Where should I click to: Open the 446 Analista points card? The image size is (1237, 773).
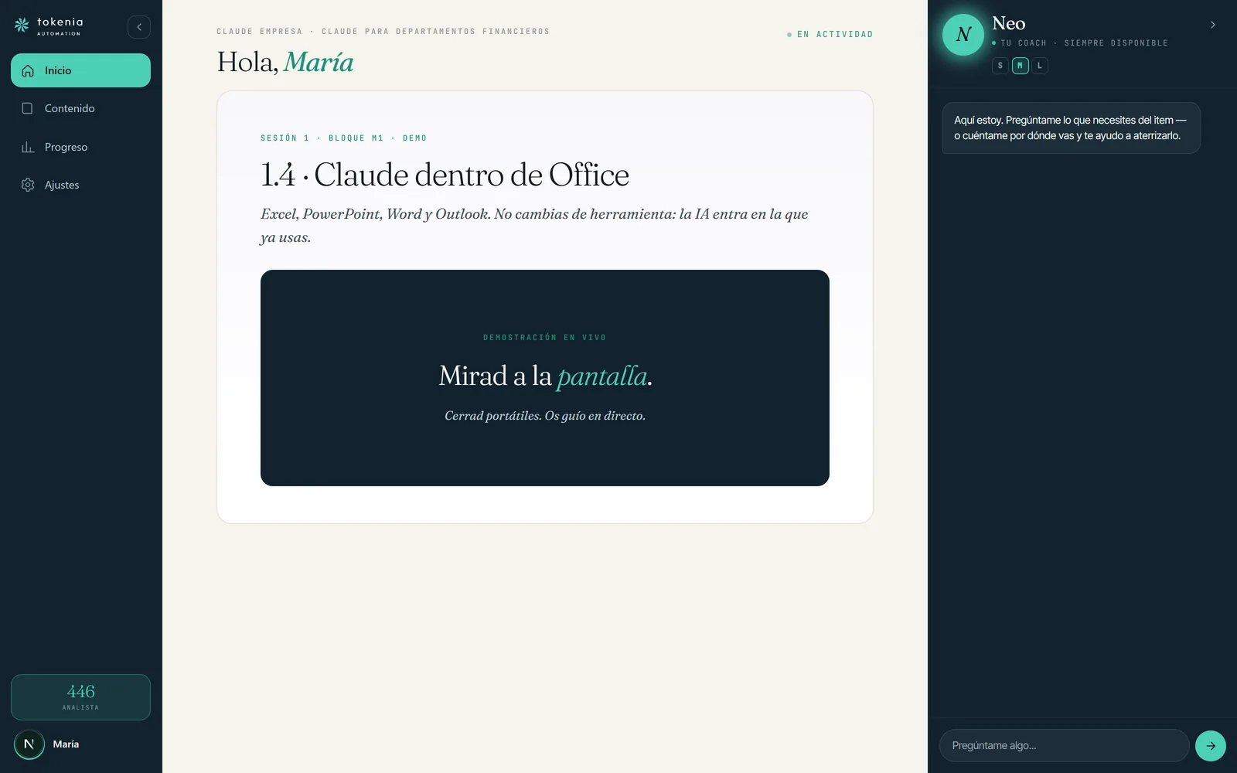(x=80, y=697)
